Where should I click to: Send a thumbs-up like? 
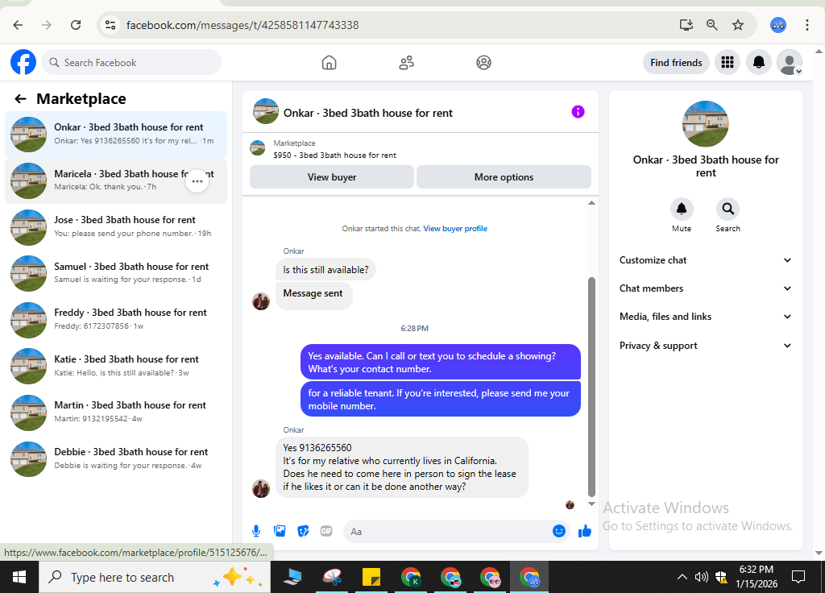pos(585,531)
